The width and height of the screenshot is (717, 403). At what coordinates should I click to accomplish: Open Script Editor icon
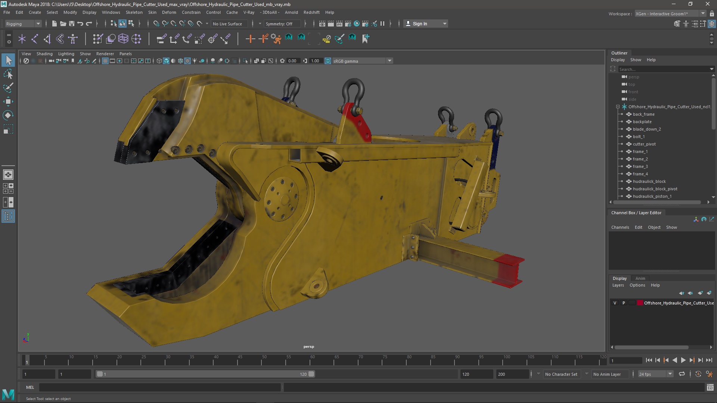point(710,387)
